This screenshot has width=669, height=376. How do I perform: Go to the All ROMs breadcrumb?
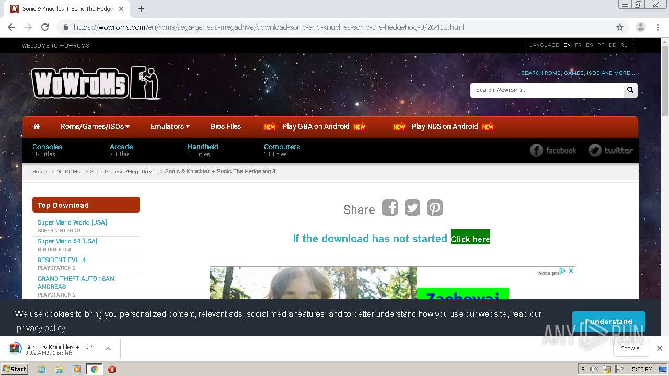(x=68, y=171)
